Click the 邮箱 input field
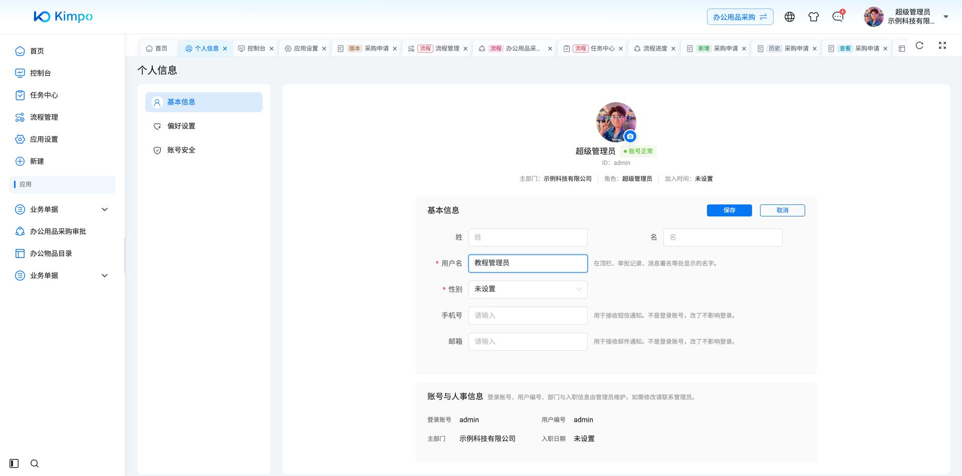Viewport: 962px width, 476px height. [528, 342]
